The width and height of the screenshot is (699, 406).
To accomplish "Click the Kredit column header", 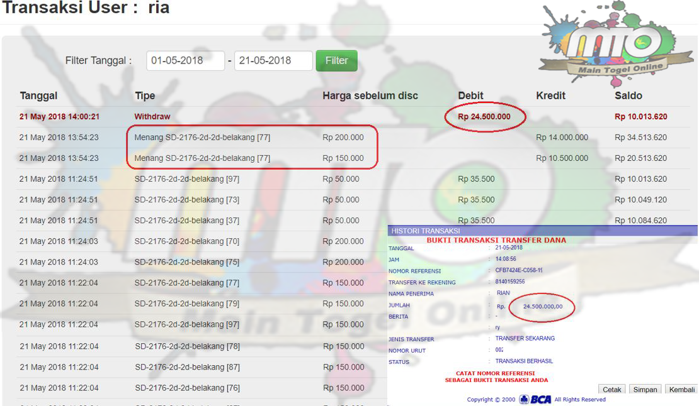I will (x=550, y=96).
